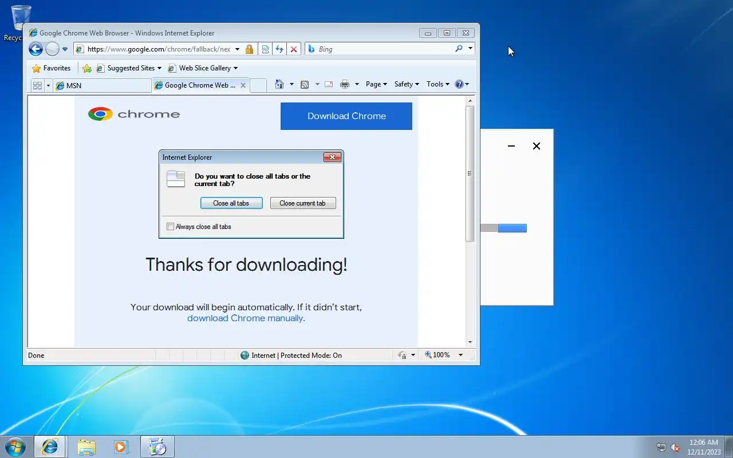
Task: Close the Internet Explorer dialog
Action: pyautogui.click(x=332, y=157)
